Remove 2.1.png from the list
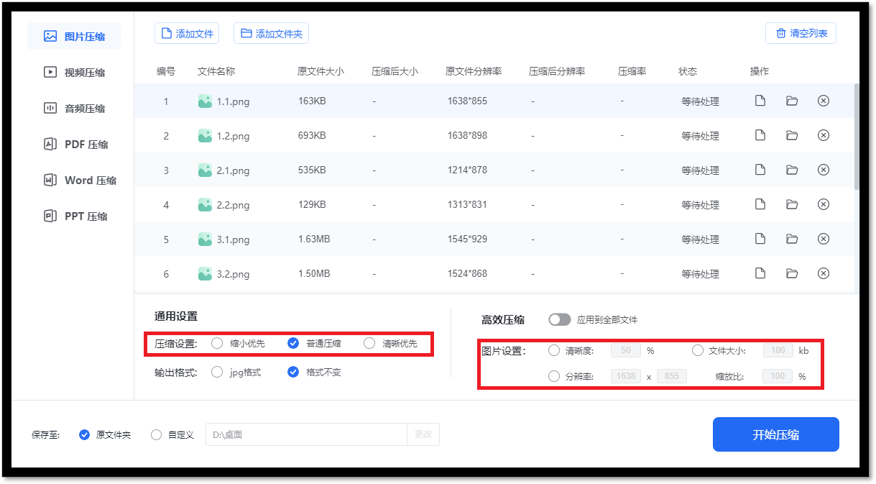 pos(824,170)
